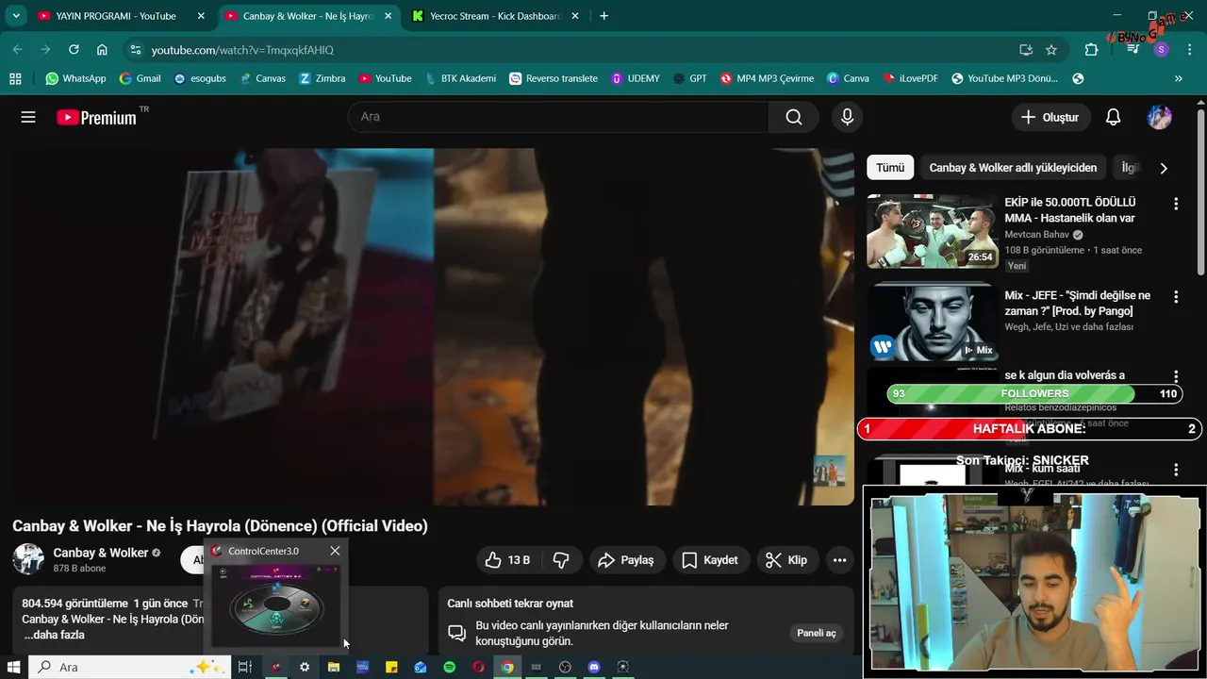Viewport: 1207px width, 679px height.
Task: Open WhatsApp bookmark
Action: (x=75, y=78)
